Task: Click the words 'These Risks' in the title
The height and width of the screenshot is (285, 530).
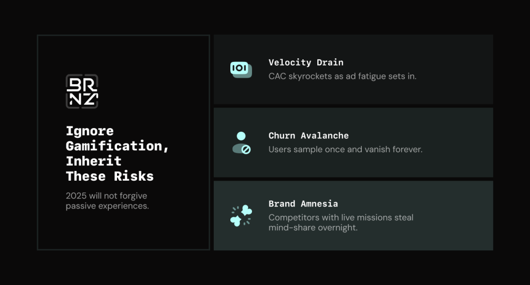Action: (x=110, y=177)
